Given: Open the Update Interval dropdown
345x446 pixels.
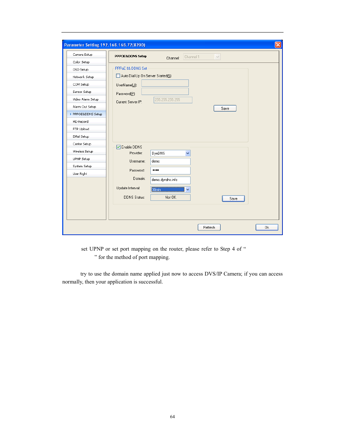Looking at the screenshot, I should coord(170,190).
